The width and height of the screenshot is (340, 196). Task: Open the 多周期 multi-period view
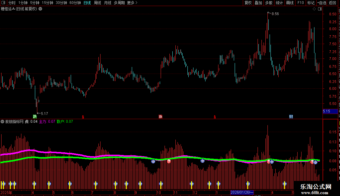119,3
